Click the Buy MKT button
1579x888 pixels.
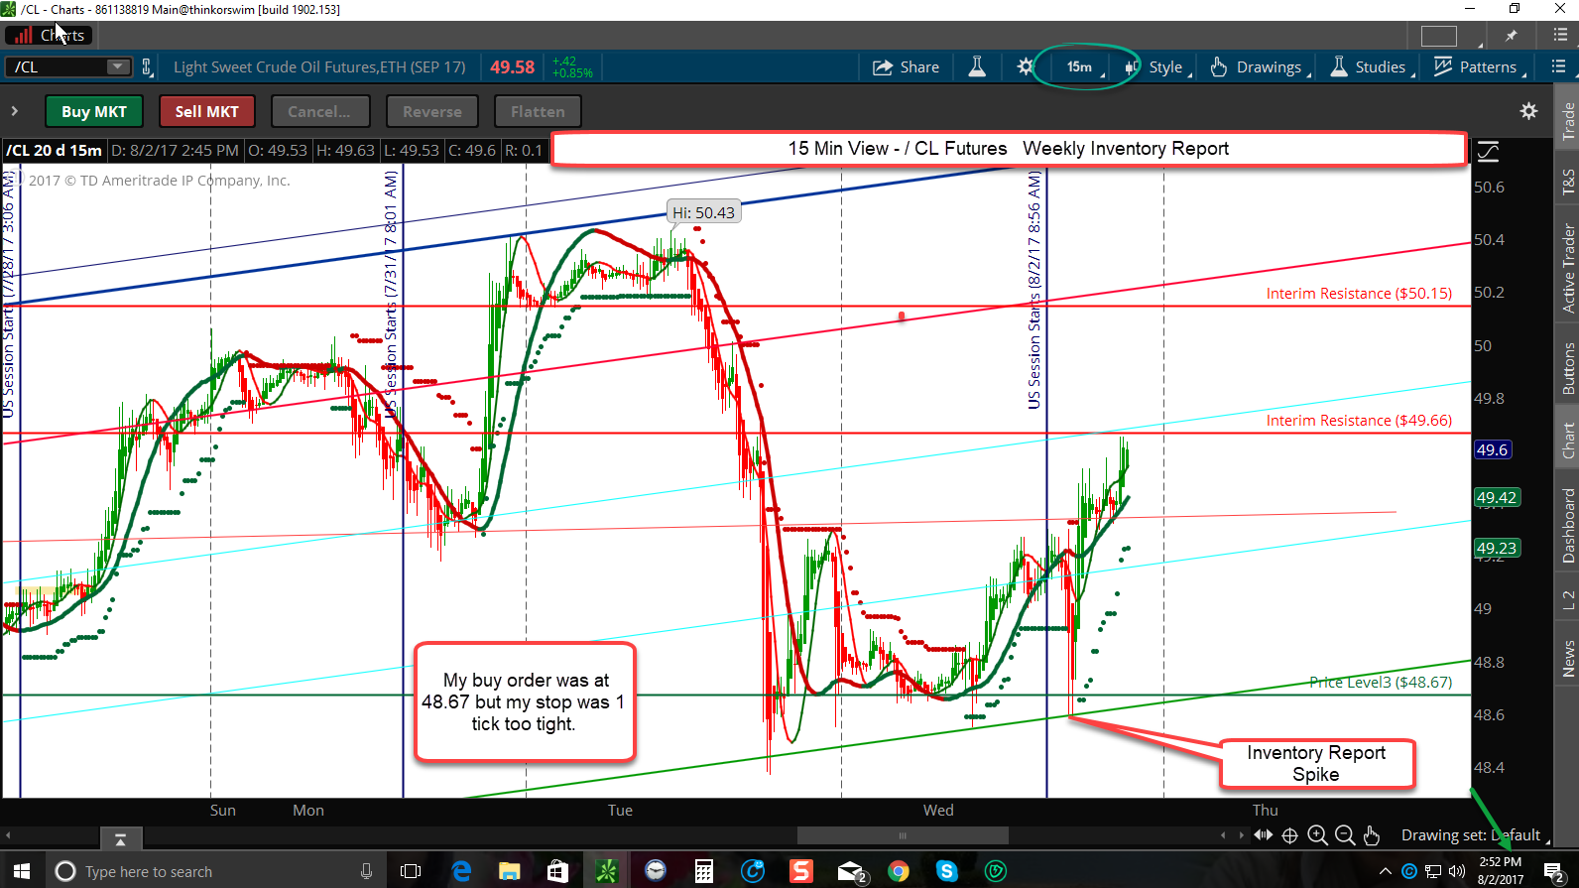coord(94,111)
